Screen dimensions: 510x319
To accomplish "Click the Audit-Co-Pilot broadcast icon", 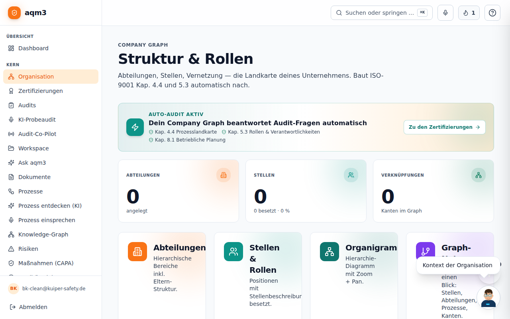I will 11,134.
